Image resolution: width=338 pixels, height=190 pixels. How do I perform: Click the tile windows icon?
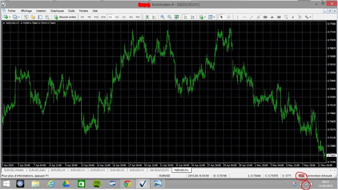point(176,17)
